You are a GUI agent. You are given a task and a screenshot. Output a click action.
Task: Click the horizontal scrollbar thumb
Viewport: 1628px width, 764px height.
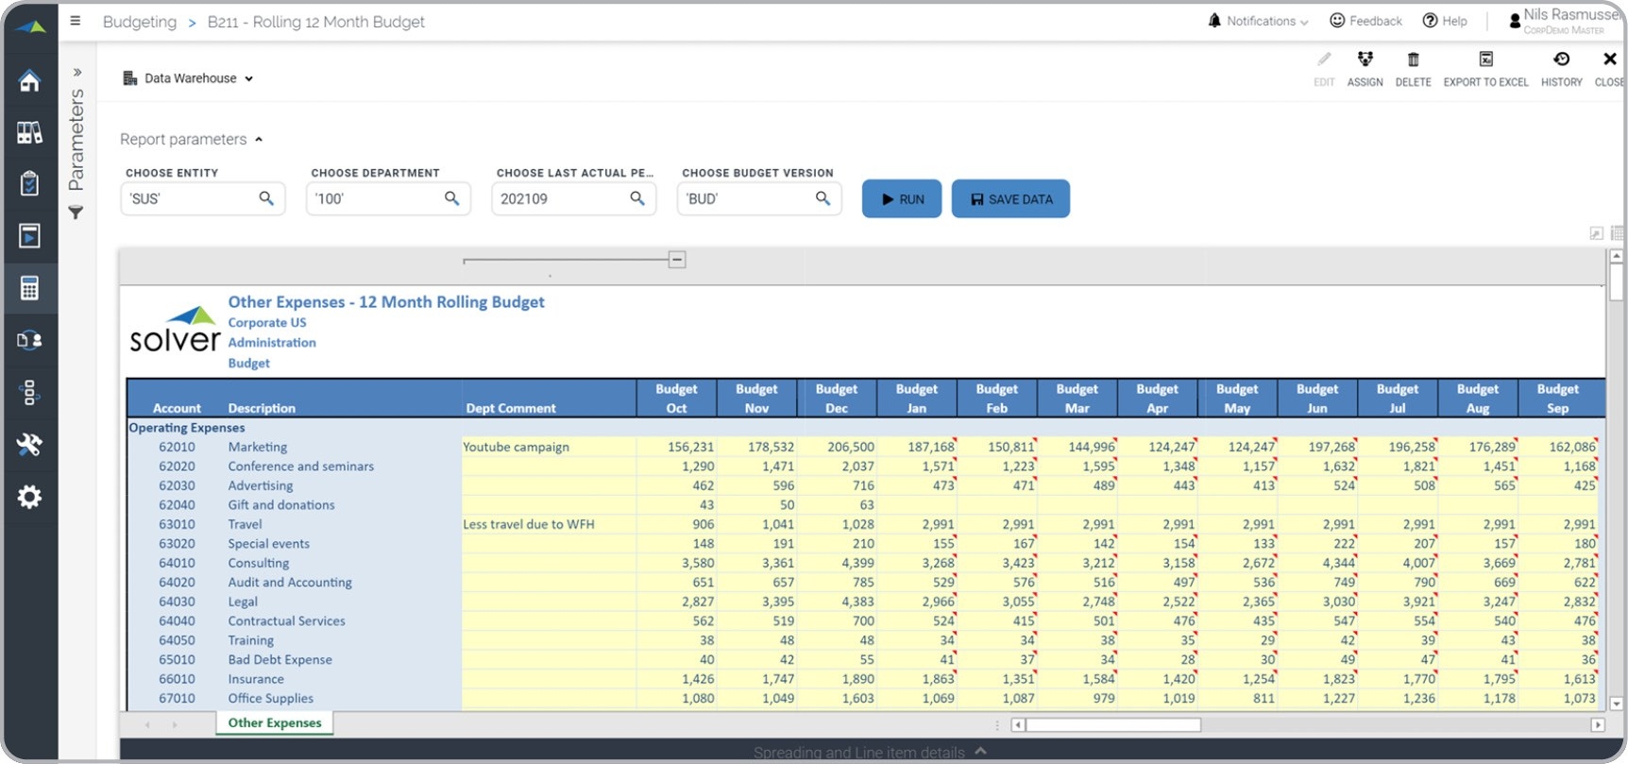coord(1113,725)
